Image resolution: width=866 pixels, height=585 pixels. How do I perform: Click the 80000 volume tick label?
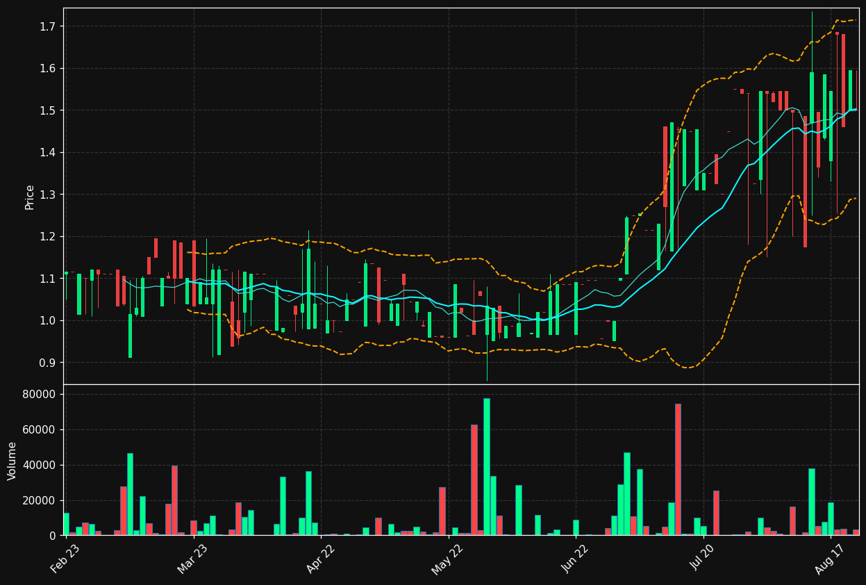pos(41,395)
